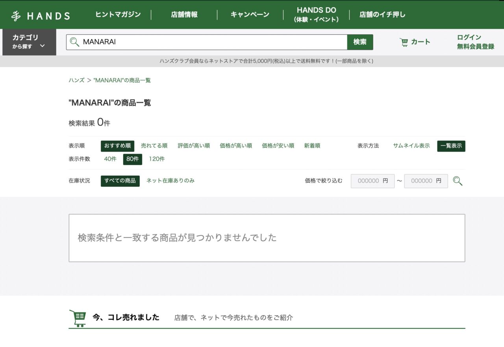This screenshot has width=504, height=347.
Task: Select すべての商品 stock filter
Action: [120, 181]
